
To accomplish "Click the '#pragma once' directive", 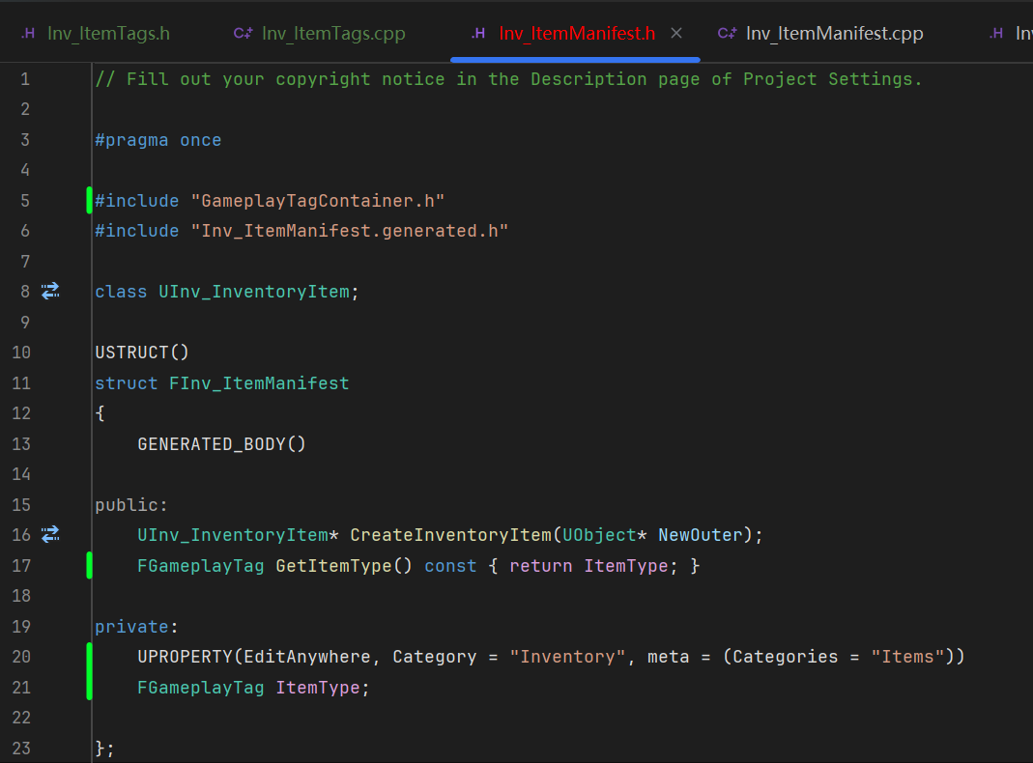I will [158, 140].
